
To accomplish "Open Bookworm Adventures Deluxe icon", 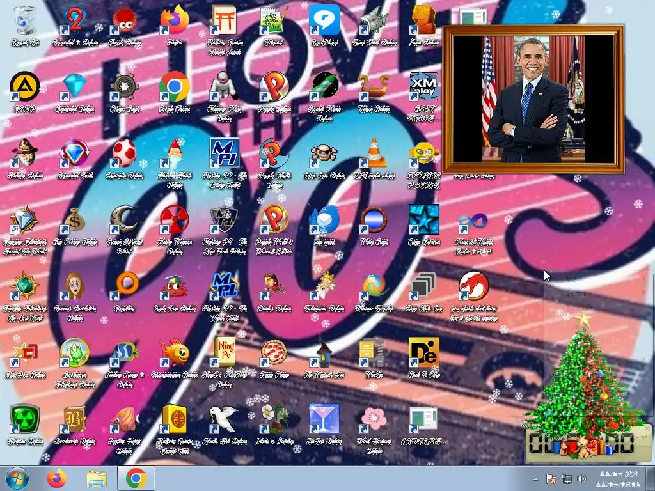I will [x=75, y=353].
